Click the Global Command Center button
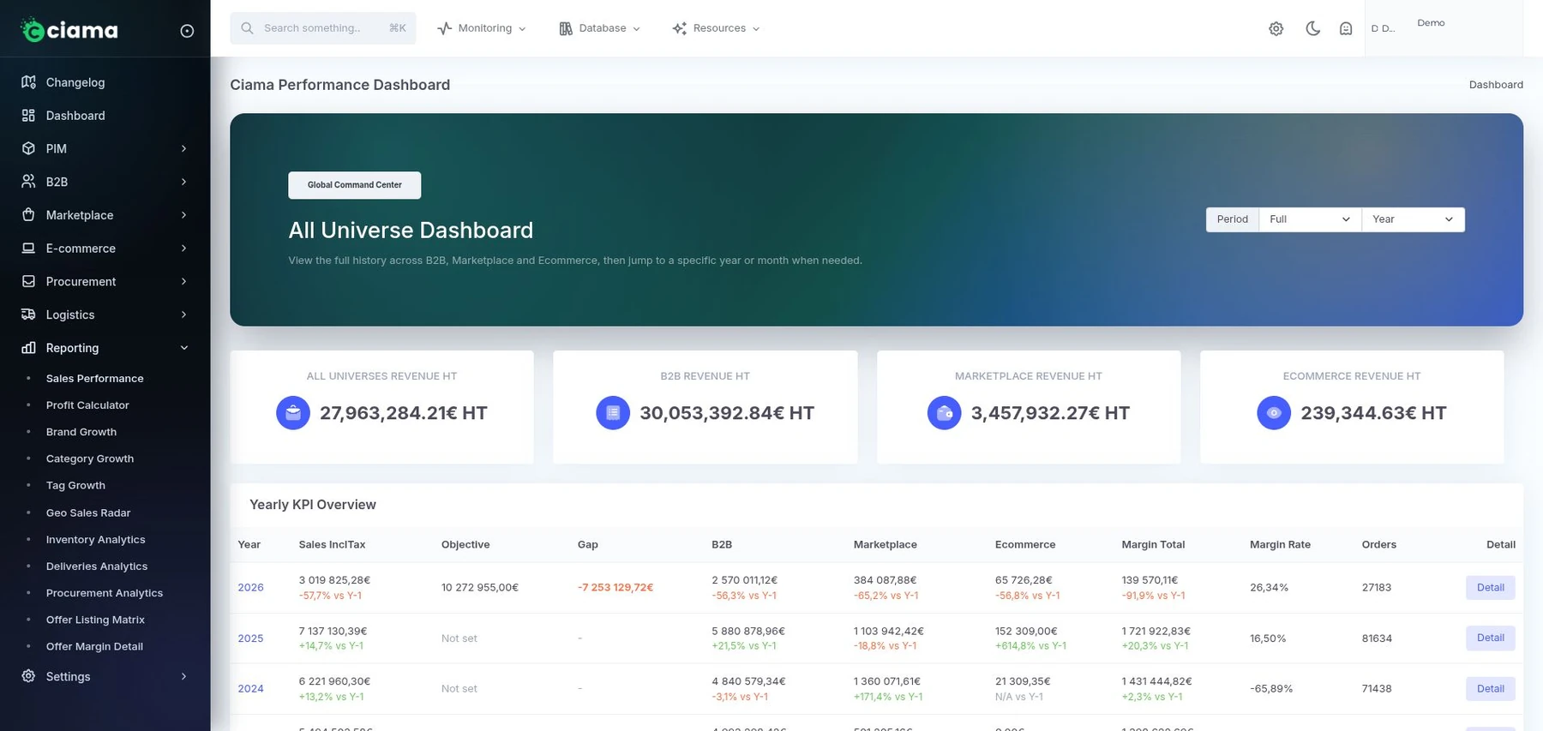 coord(354,185)
